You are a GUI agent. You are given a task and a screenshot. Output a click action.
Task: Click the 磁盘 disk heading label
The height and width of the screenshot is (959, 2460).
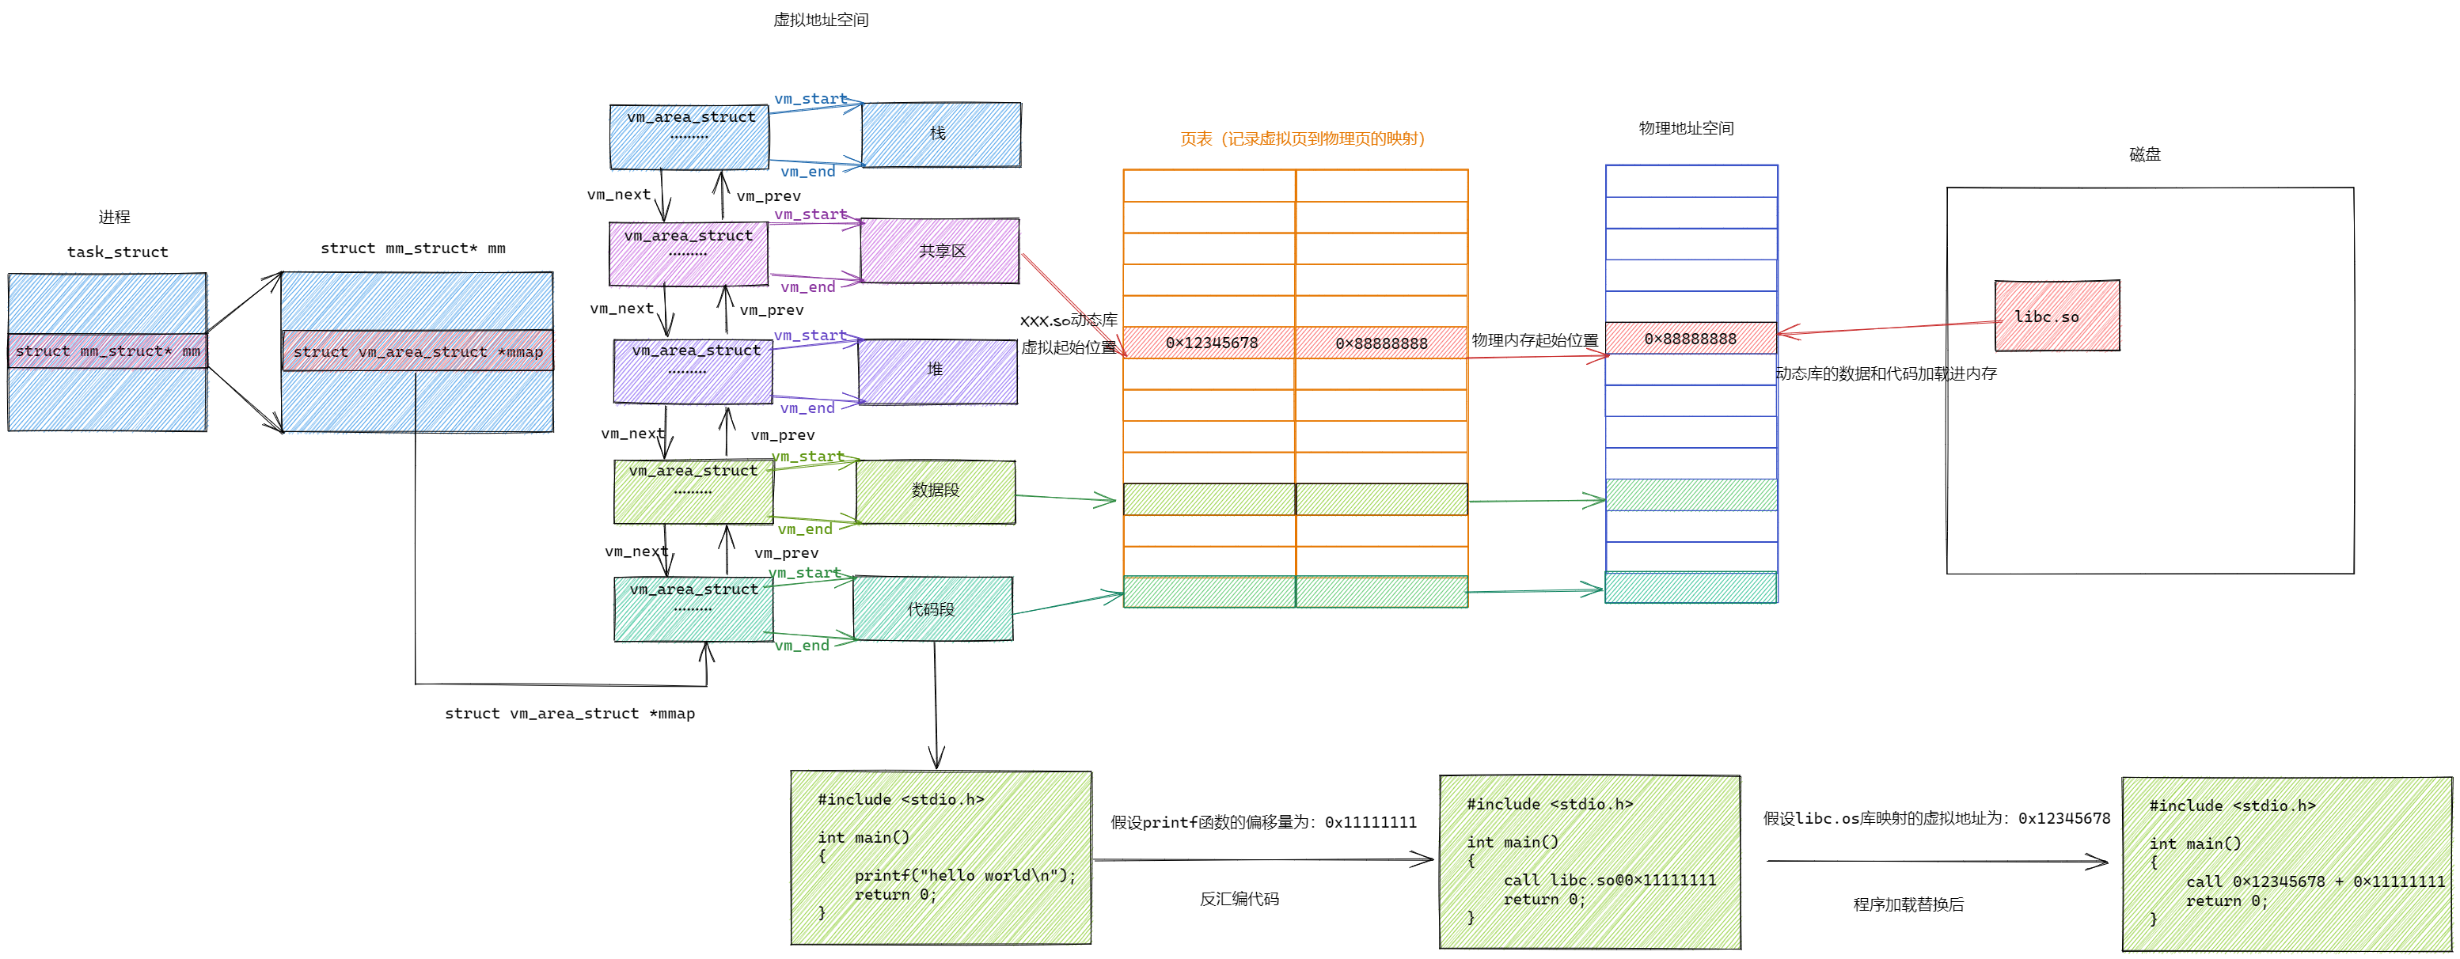click(x=2144, y=154)
